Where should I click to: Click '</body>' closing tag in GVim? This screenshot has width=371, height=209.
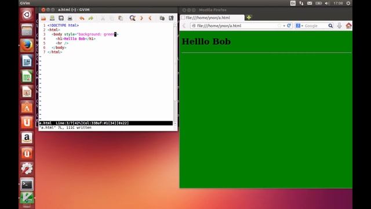(59, 48)
